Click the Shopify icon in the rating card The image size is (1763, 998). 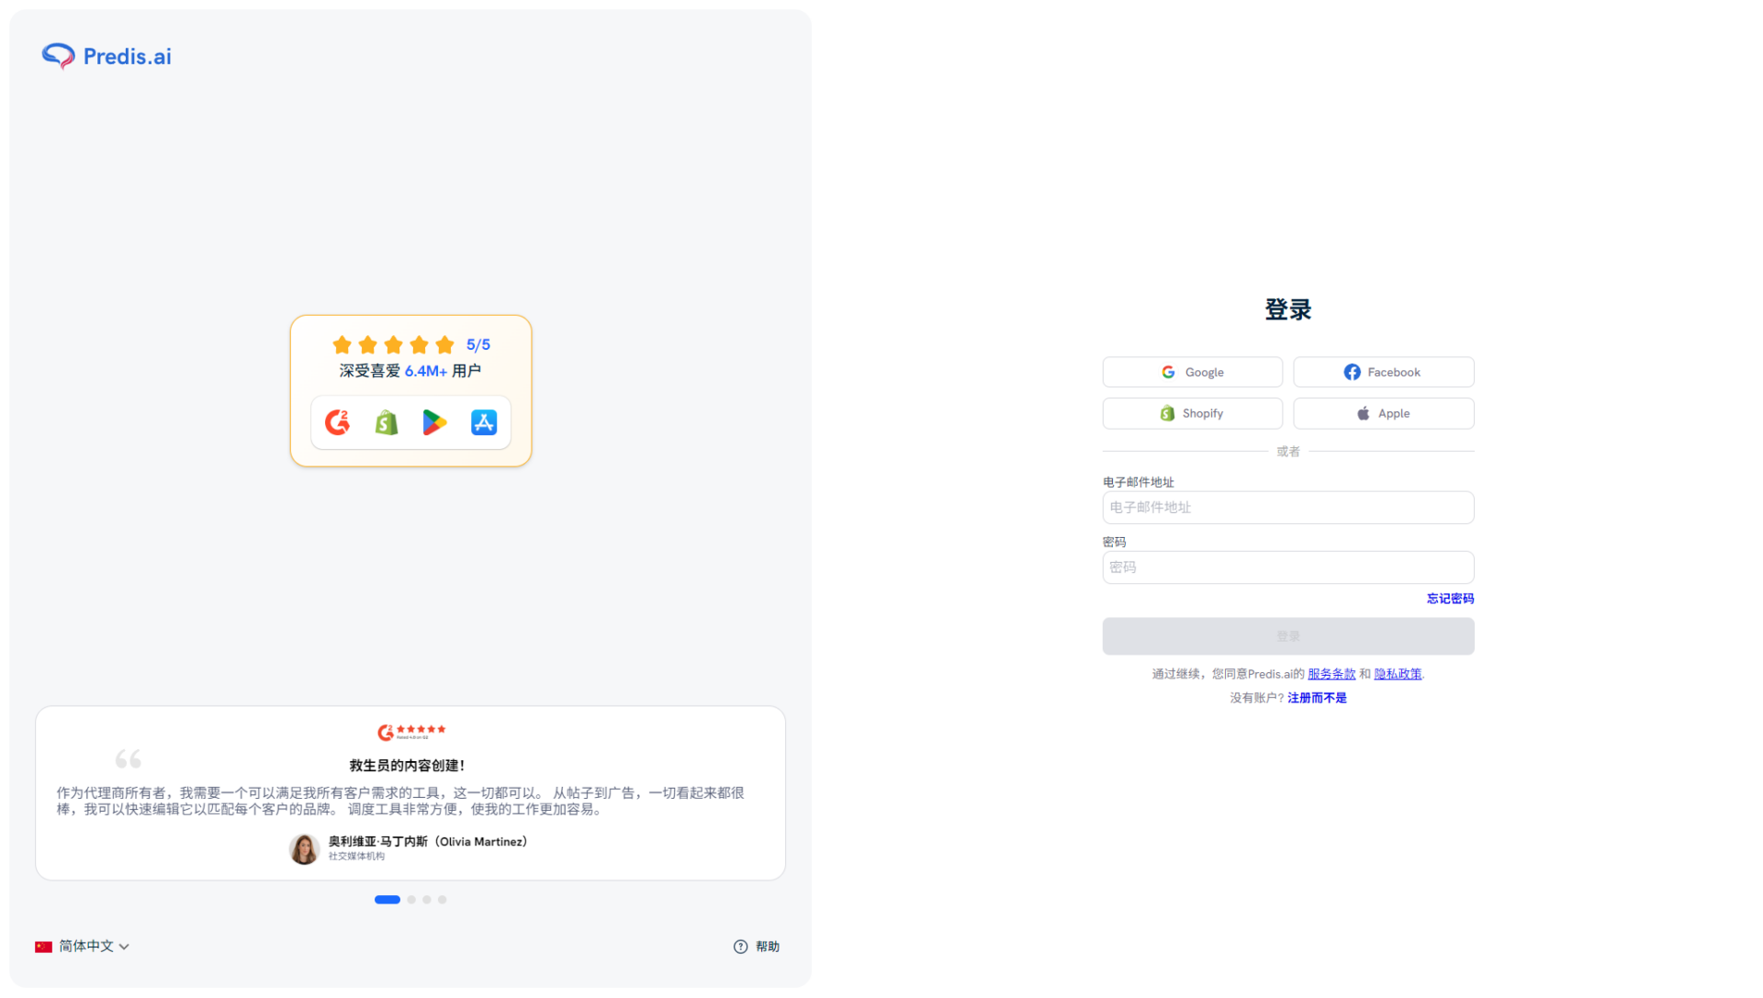coord(386,422)
